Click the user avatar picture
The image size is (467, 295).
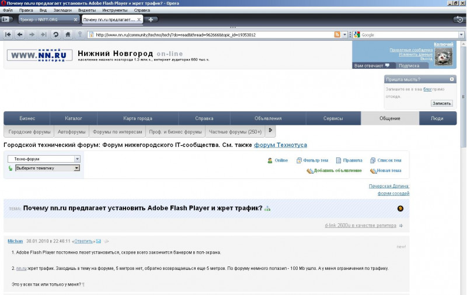click(x=444, y=57)
